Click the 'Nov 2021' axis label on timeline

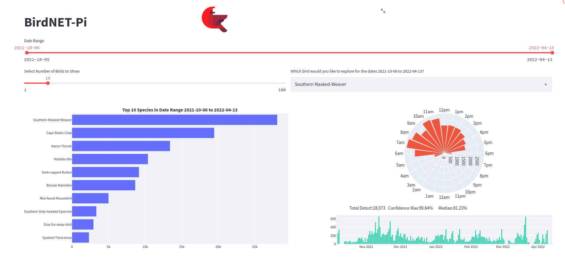coord(366,247)
